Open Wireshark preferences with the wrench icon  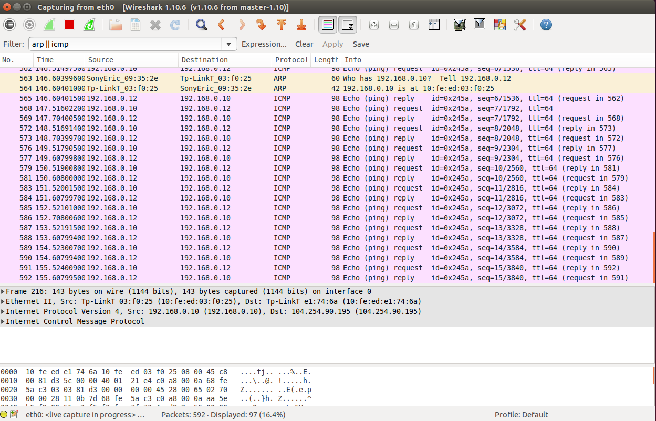pos(520,25)
